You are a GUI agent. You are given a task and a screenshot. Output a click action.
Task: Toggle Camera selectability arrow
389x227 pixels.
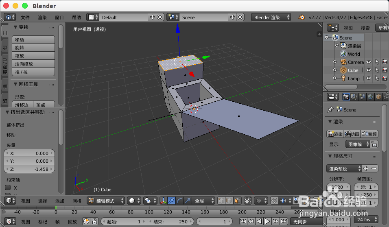coord(377,62)
